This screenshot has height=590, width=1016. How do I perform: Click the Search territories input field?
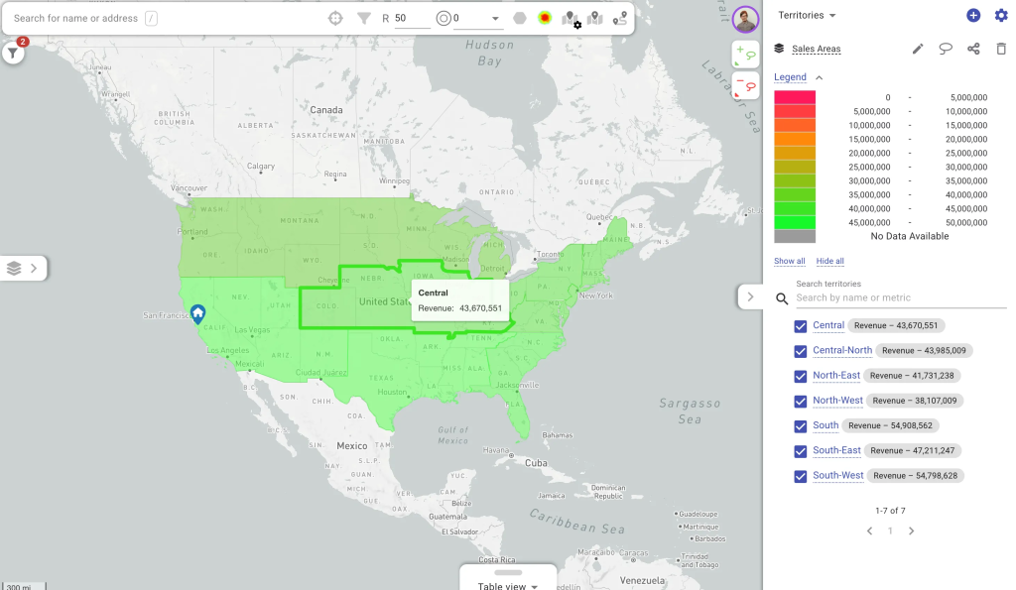(x=898, y=297)
